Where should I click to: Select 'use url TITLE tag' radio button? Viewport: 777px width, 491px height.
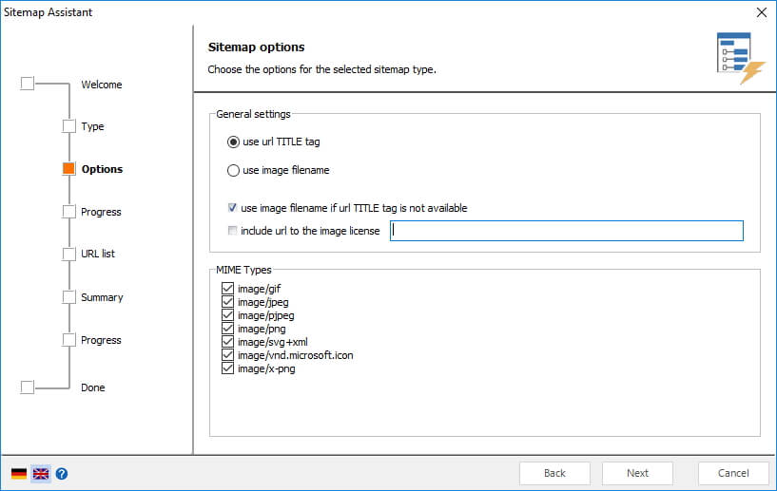pyautogui.click(x=233, y=142)
